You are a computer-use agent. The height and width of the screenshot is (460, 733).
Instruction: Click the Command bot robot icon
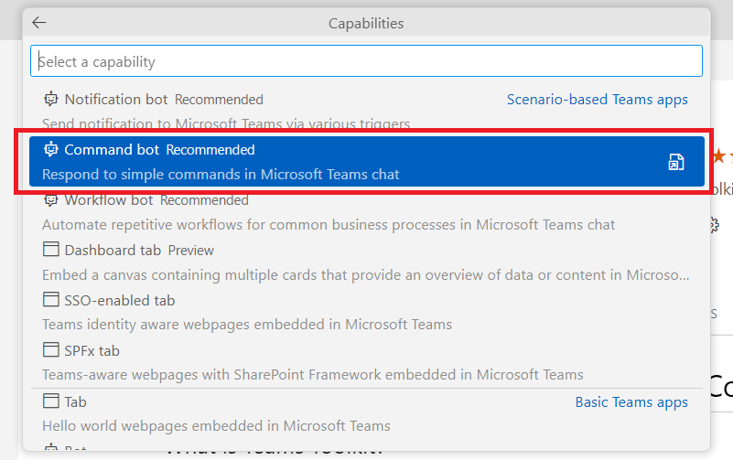(x=51, y=149)
